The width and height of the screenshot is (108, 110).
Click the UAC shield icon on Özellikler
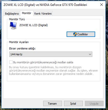click(x=75, y=34)
